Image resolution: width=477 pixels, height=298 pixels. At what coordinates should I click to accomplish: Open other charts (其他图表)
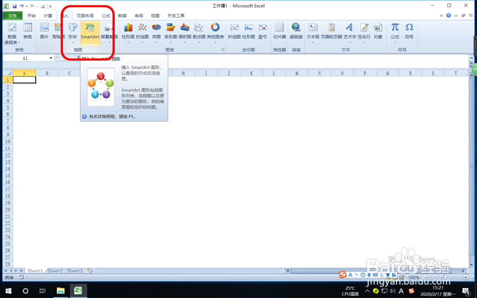coord(216,32)
